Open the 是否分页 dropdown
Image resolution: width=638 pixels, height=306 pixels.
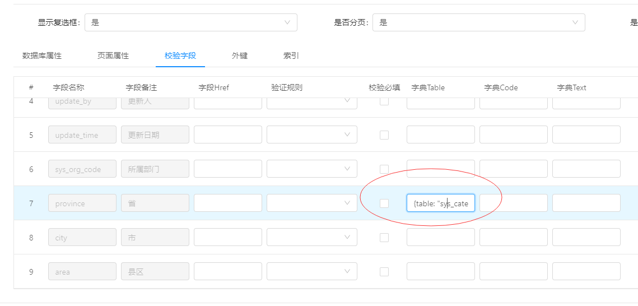479,22
